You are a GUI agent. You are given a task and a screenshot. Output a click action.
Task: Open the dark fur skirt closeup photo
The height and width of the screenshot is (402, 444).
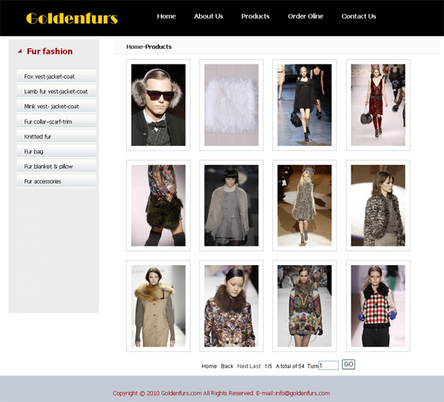pyautogui.click(x=158, y=205)
